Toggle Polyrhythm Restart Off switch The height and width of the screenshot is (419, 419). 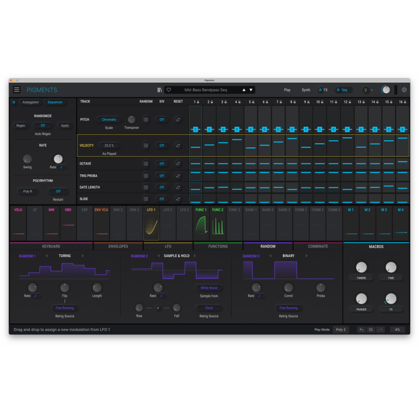(58, 191)
